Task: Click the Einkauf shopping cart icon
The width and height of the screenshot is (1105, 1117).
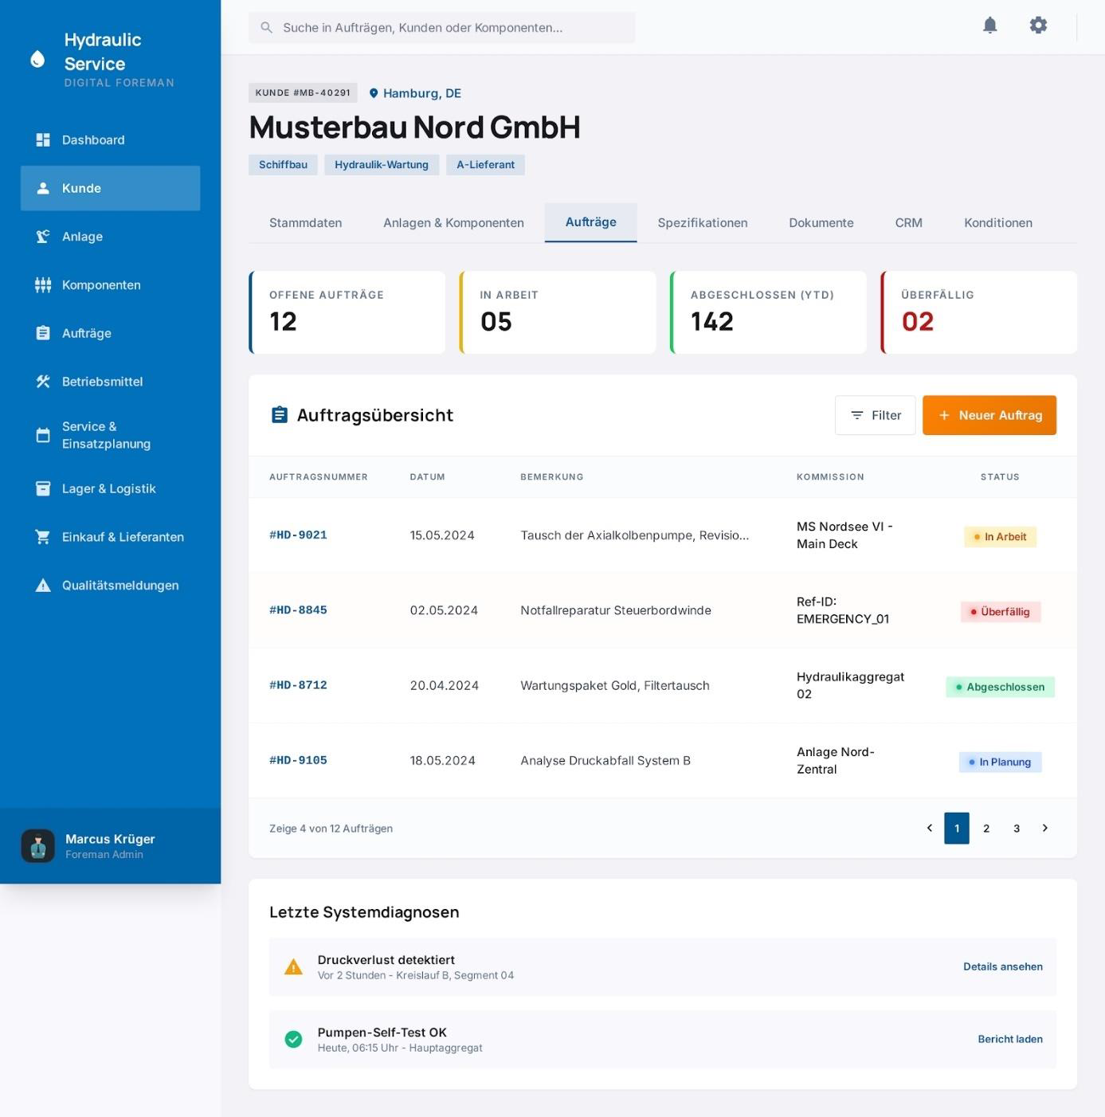Action: tap(43, 537)
